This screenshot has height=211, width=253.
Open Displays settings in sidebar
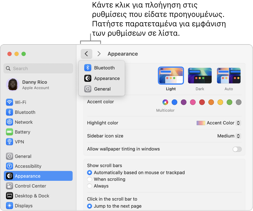click(38, 206)
